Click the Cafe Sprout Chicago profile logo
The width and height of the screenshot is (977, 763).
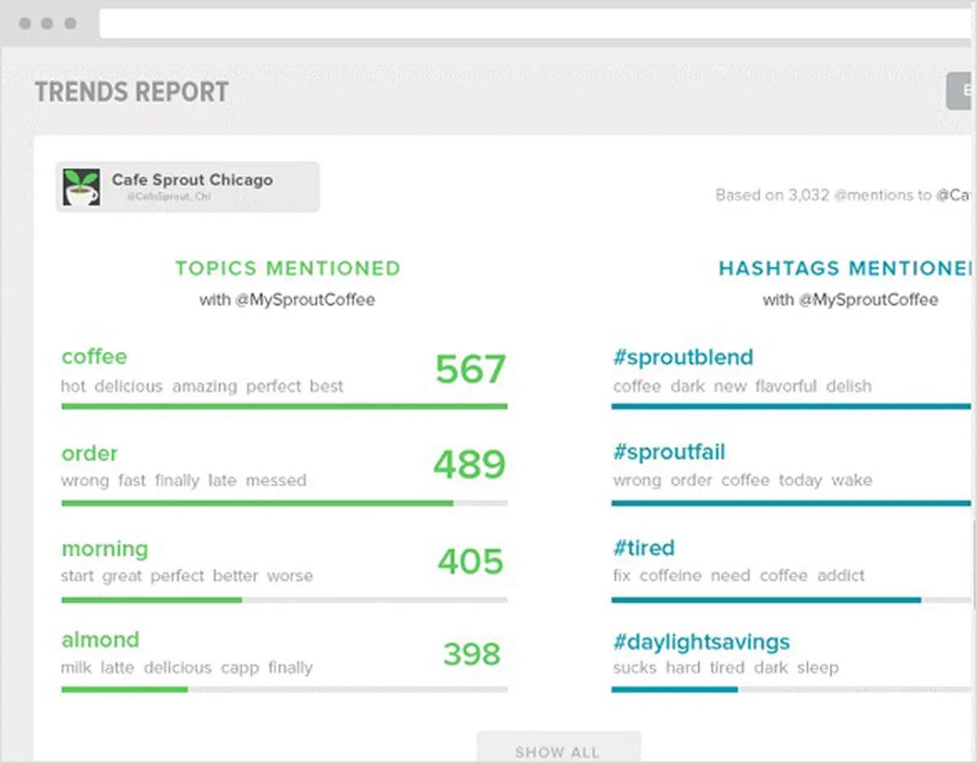tap(81, 187)
